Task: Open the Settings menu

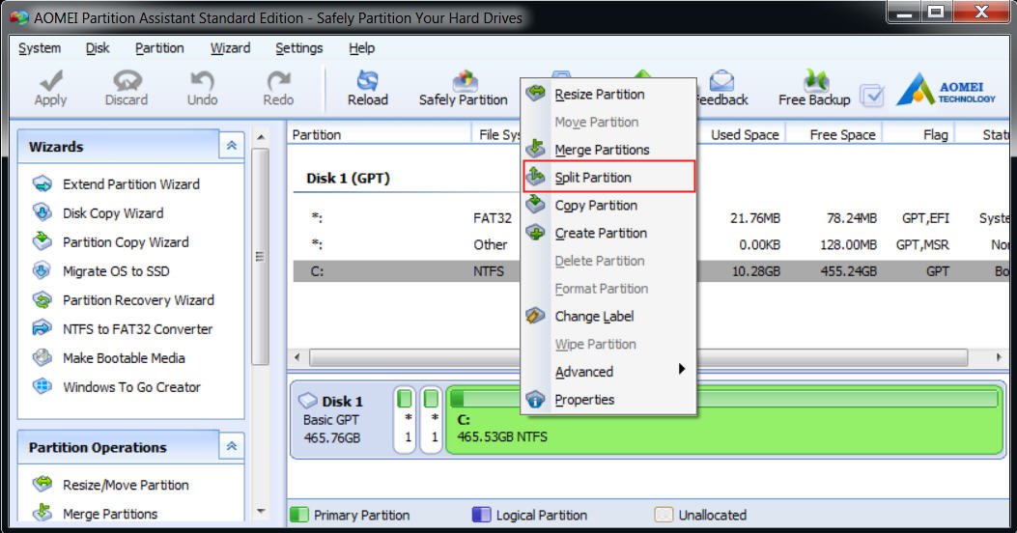Action: pos(299,48)
